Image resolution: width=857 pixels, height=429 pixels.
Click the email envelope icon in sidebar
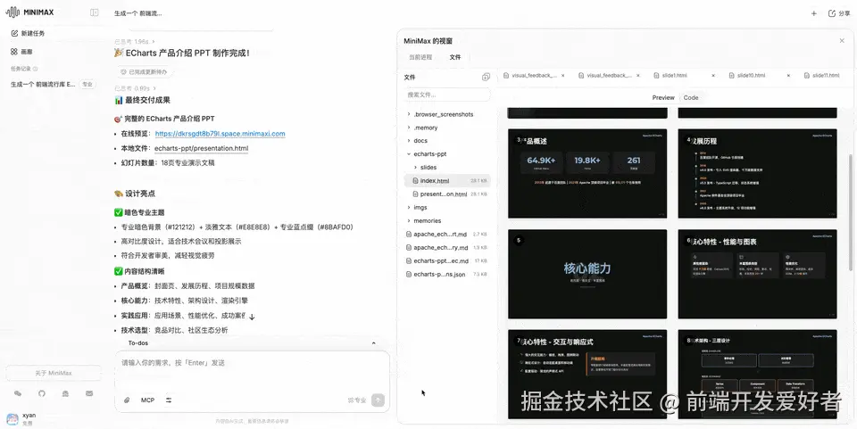[89, 393]
